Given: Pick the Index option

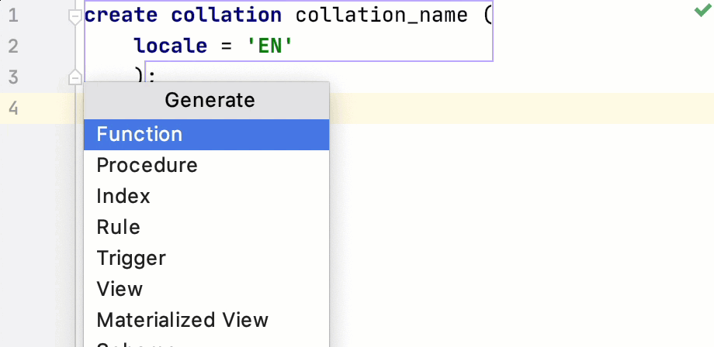Looking at the screenshot, I should pyautogui.click(x=123, y=196).
